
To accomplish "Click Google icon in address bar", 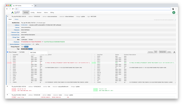I will 16,9.
